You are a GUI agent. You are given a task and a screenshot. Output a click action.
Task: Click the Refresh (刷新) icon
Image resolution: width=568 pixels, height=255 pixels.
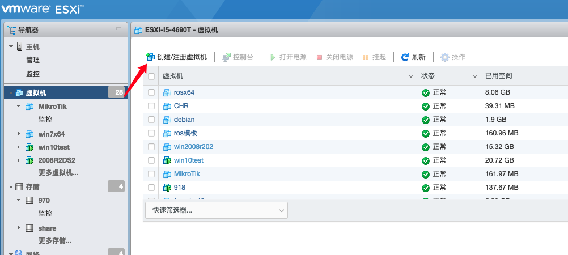tap(405, 57)
